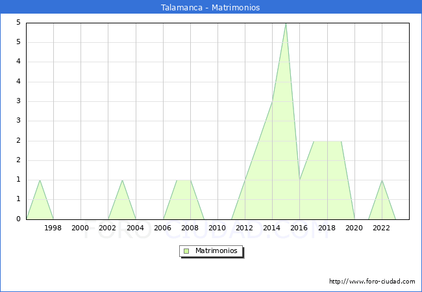Click the 0 y-axis label
The image size is (422, 292).
tap(18, 219)
